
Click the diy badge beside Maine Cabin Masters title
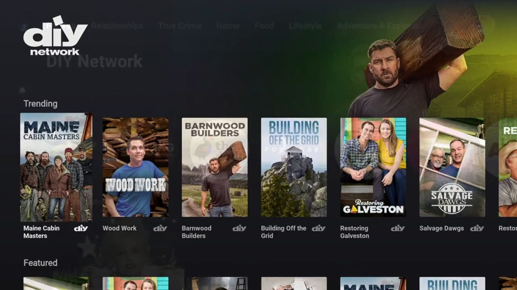[x=81, y=228]
